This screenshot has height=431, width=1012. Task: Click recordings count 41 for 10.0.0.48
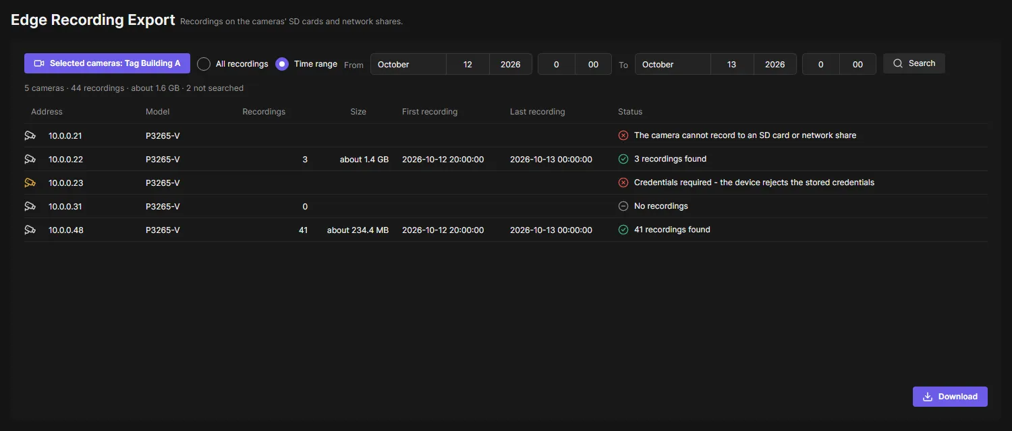coord(304,230)
